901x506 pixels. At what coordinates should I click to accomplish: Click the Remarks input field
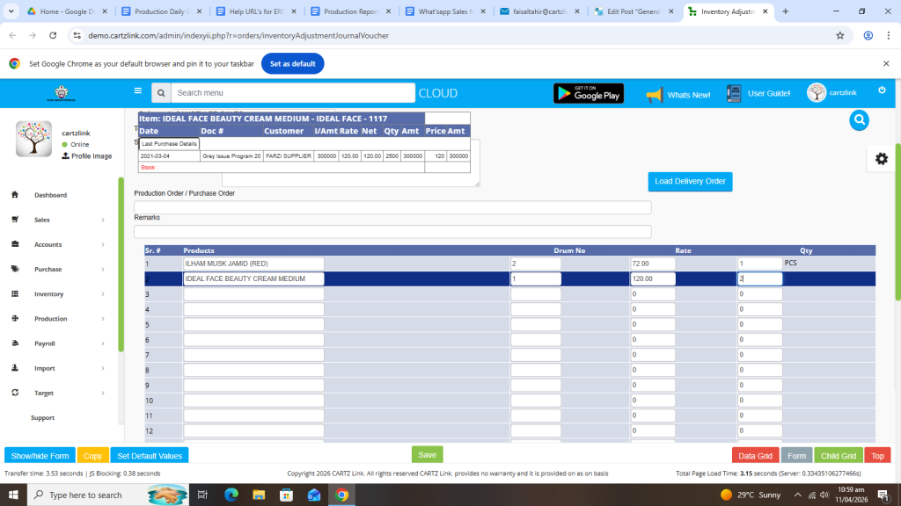point(392,232)
